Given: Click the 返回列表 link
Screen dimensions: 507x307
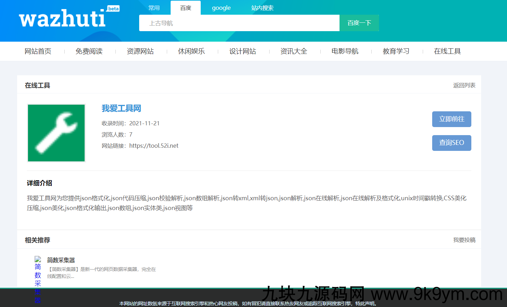Looking at the screenshot, I should click(464, 85).
